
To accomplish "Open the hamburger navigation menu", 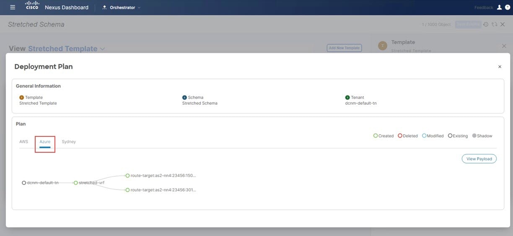I will point(13,8).
